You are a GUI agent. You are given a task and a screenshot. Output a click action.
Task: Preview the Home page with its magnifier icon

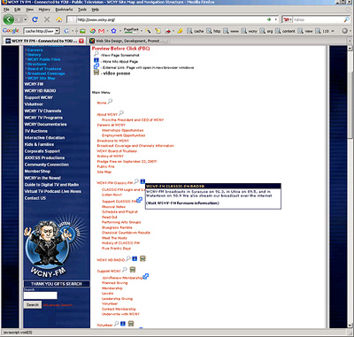pyautogui.click(x=110, y=102)
